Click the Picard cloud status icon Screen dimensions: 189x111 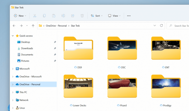pos(118,105)
